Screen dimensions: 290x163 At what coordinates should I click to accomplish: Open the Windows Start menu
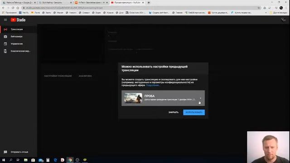4,160
